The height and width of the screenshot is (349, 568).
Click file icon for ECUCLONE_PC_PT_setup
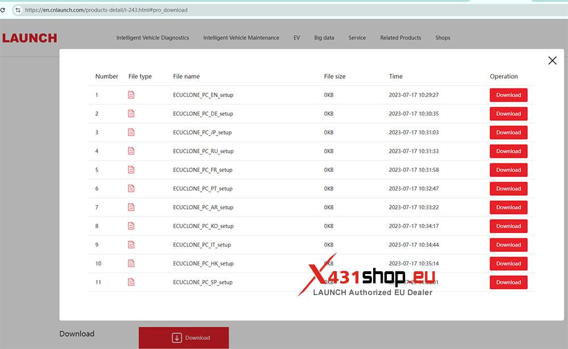131,188
